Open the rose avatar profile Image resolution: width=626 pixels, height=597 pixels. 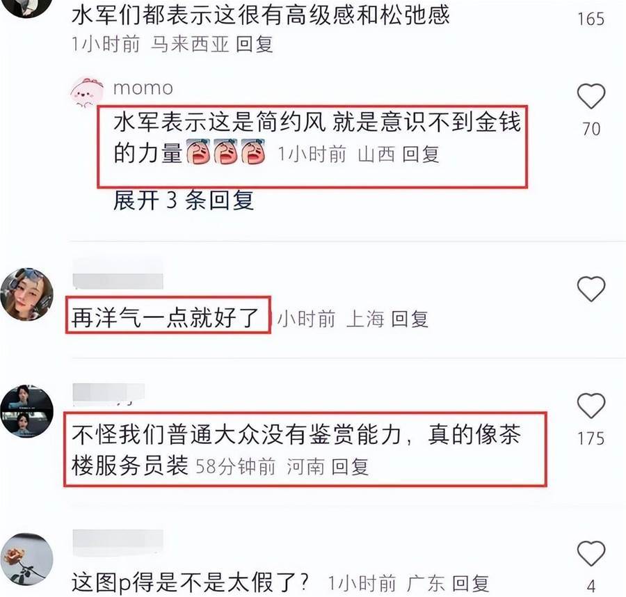point(26,559)
